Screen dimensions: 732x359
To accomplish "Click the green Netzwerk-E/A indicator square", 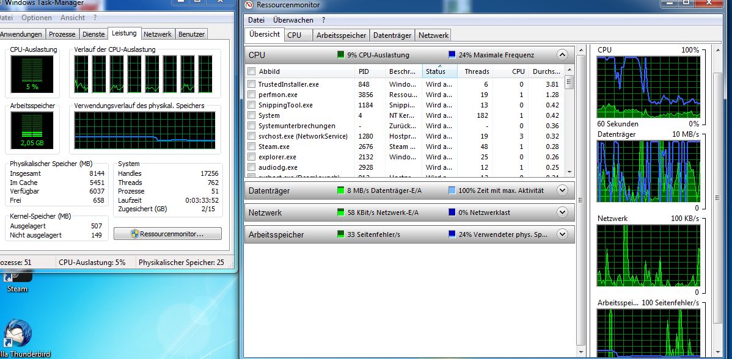I will 341,212.
